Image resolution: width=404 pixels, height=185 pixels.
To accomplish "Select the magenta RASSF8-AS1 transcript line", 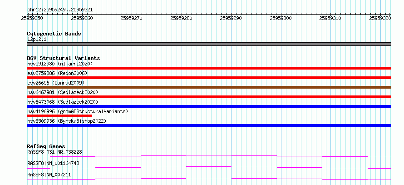I will pyautogui.click(x=209, y=156).
